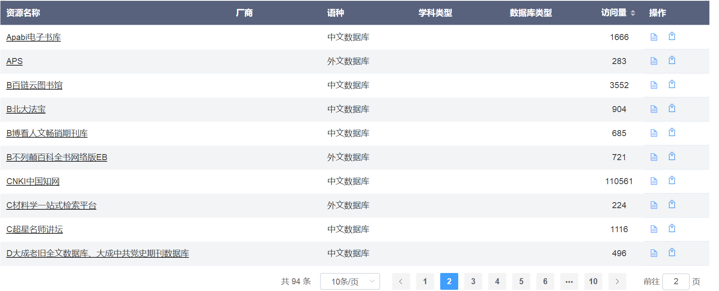Click document icon for B博看人文畅销期刊库
719x291 pixels.
[x=654, y=133]
